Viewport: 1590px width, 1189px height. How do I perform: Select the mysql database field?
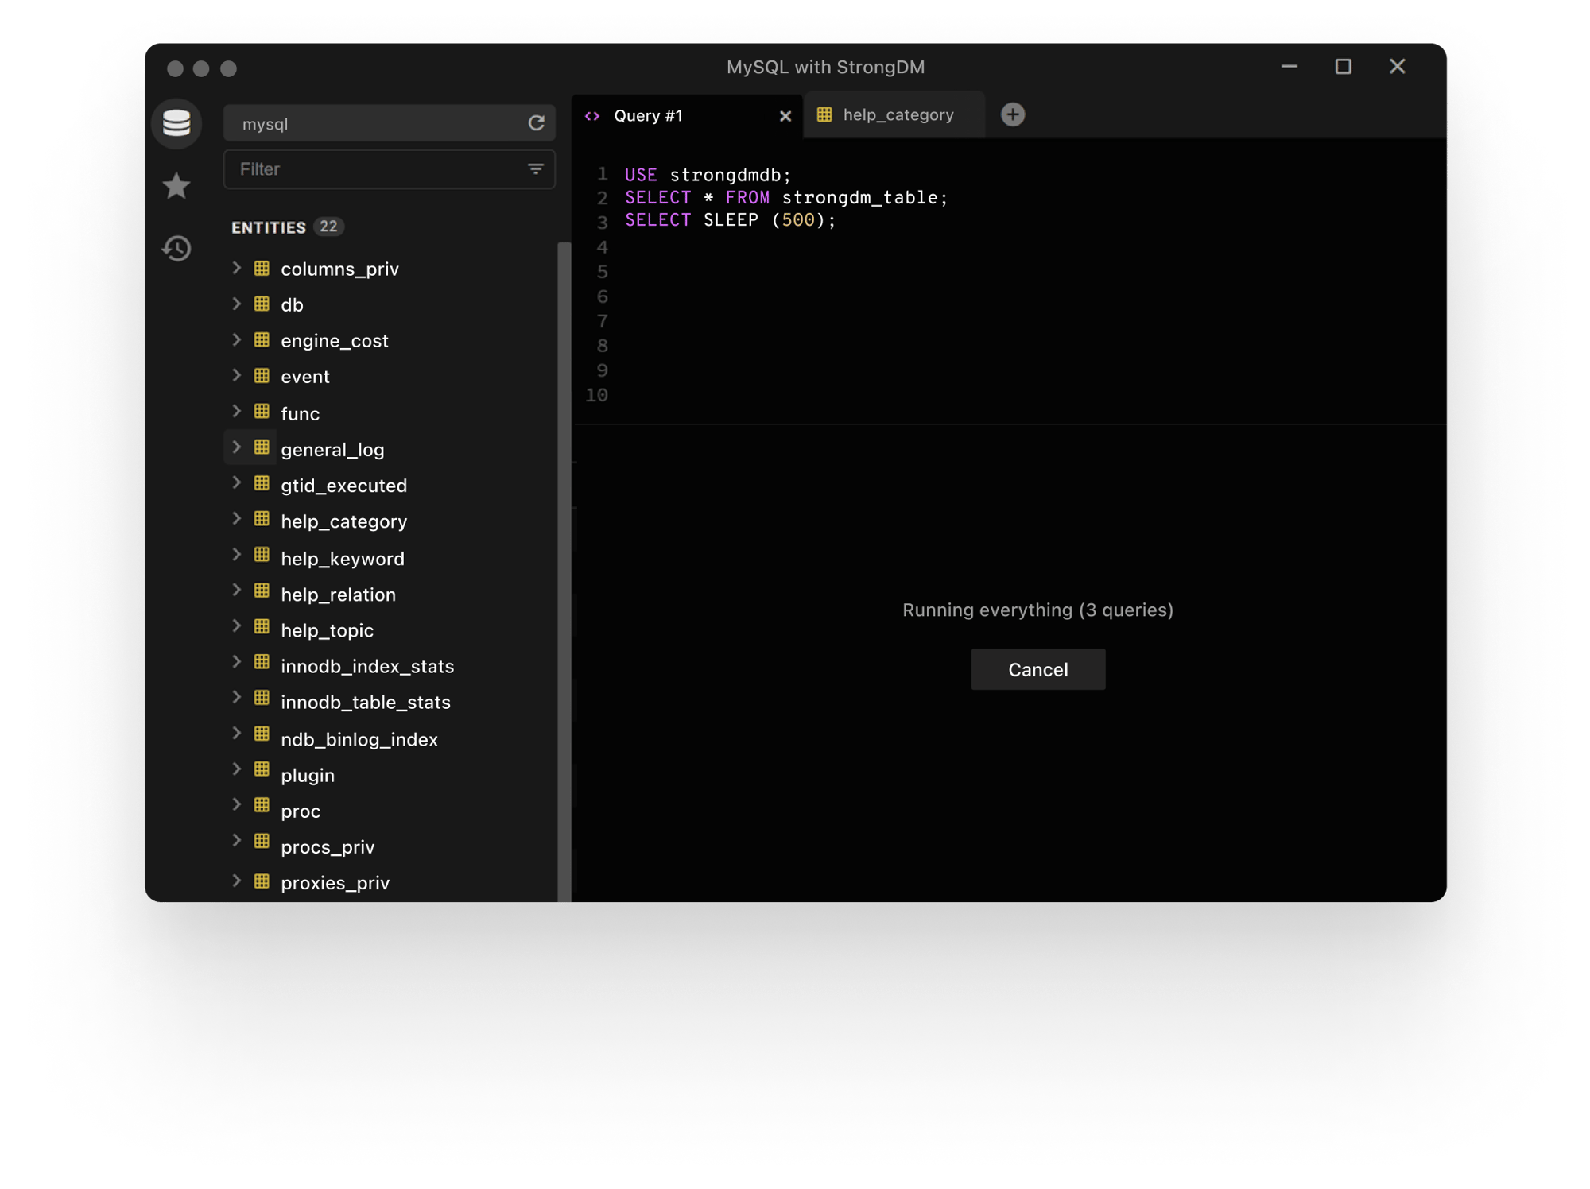tap(390, 123)
